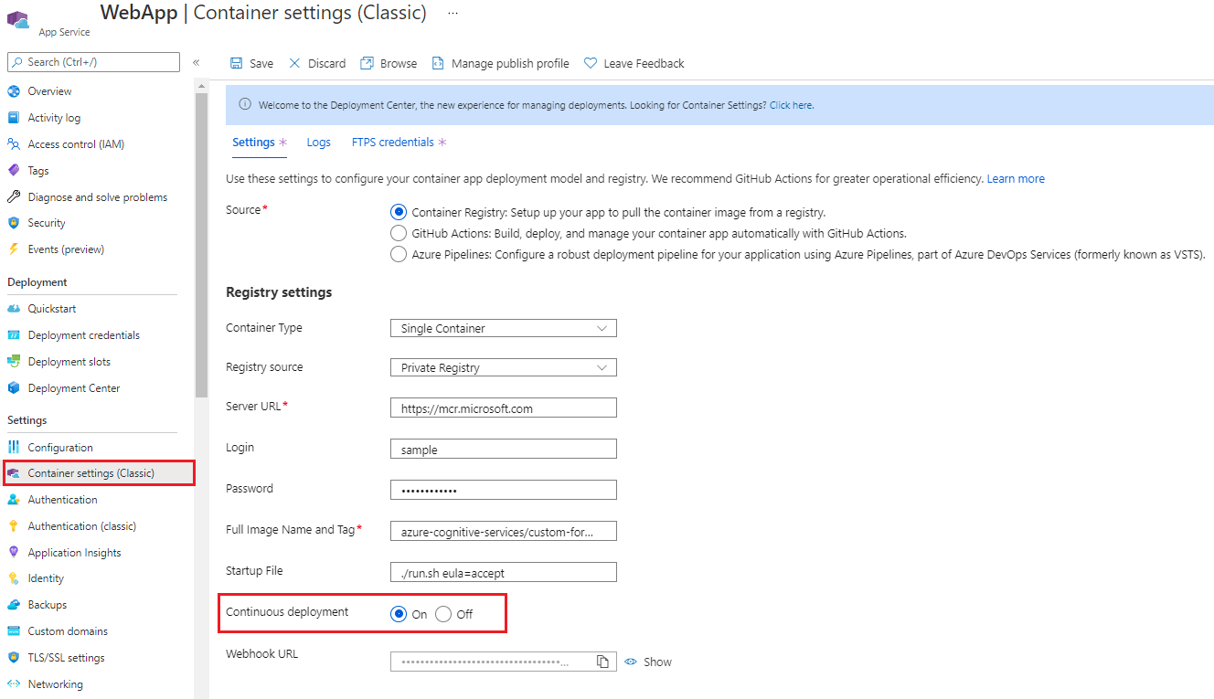The image size is (1214, 699).
Task: Click the Manage publish profile icon
Action: coord(438,63)
